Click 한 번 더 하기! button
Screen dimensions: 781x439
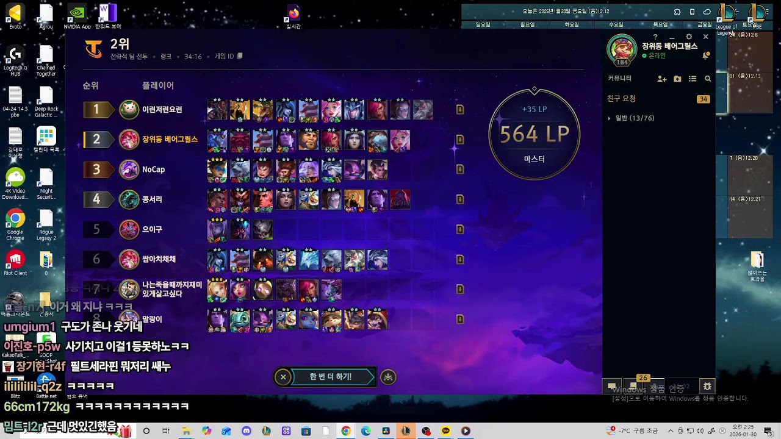click(333, 377)
